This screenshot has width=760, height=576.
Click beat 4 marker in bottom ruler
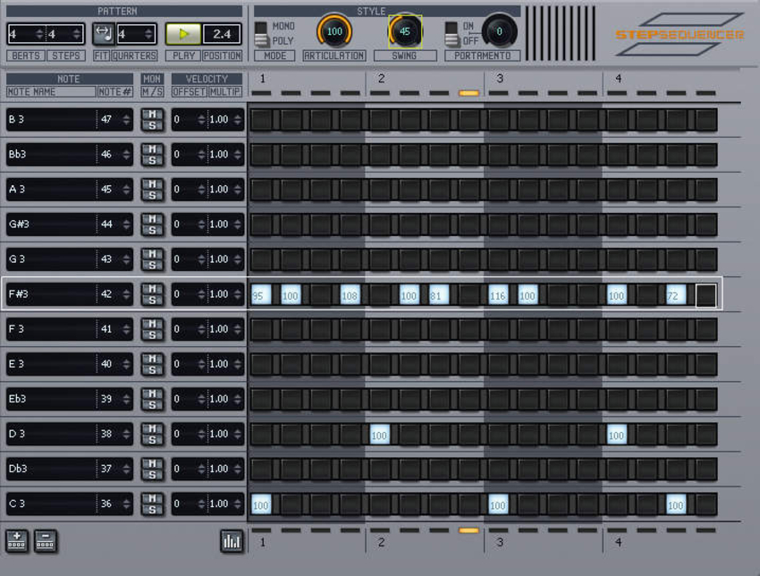[618, 542]
